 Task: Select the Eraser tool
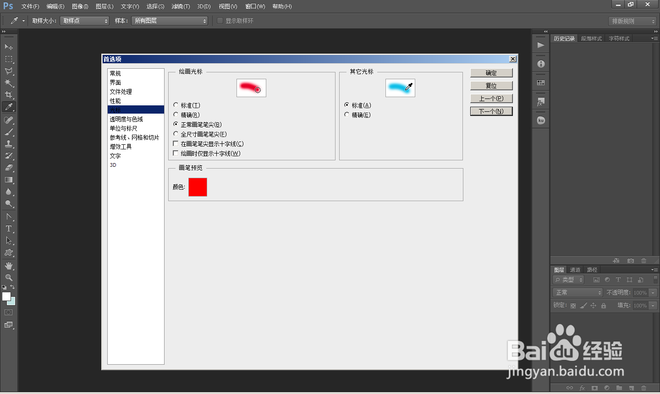coord(9,168)
